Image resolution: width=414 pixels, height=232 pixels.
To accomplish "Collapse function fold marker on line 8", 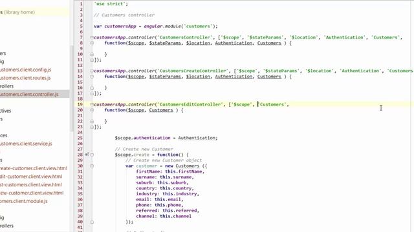I will click(x=92, y=43).
